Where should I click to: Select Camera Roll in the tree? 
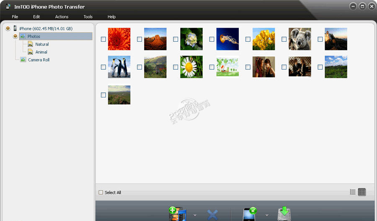(39, 60)
